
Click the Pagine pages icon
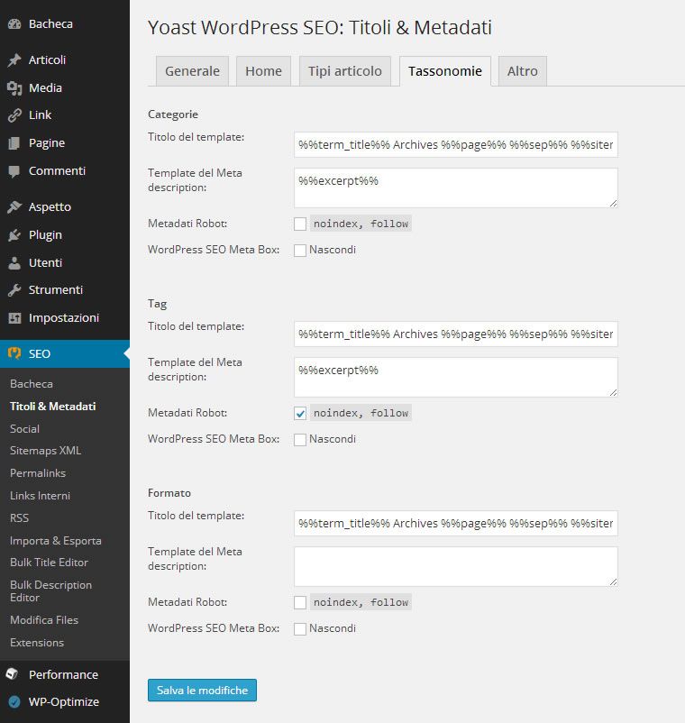click(x=14, y=143)
